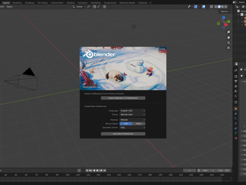Viewport: 246px width, 185px height.
Task: Click the zoom view magnifier icon
Action: 229,32
